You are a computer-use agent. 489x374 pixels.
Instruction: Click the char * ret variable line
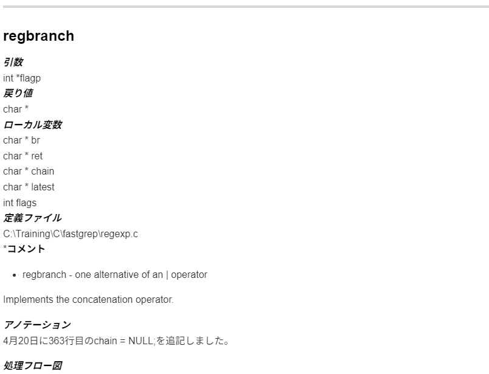coord(23,156)
